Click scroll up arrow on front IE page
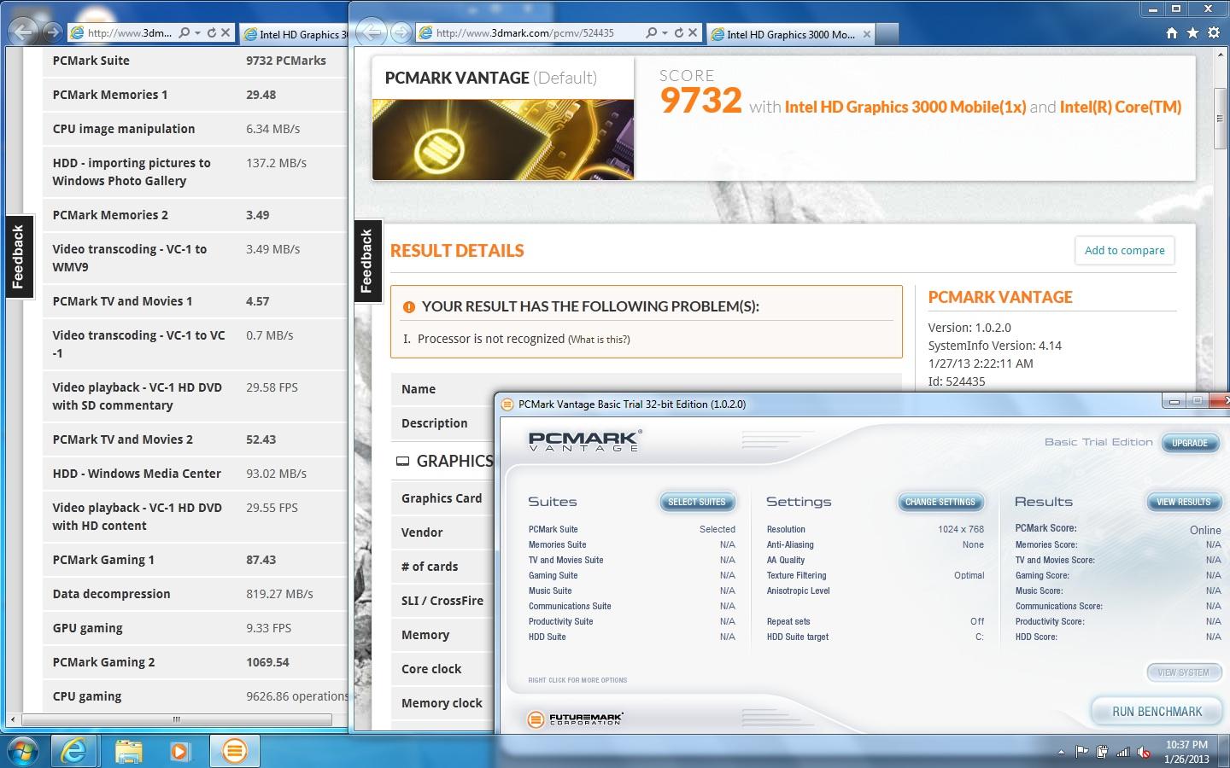This screenshot has height=768, width=1230. pos(1221,55)
